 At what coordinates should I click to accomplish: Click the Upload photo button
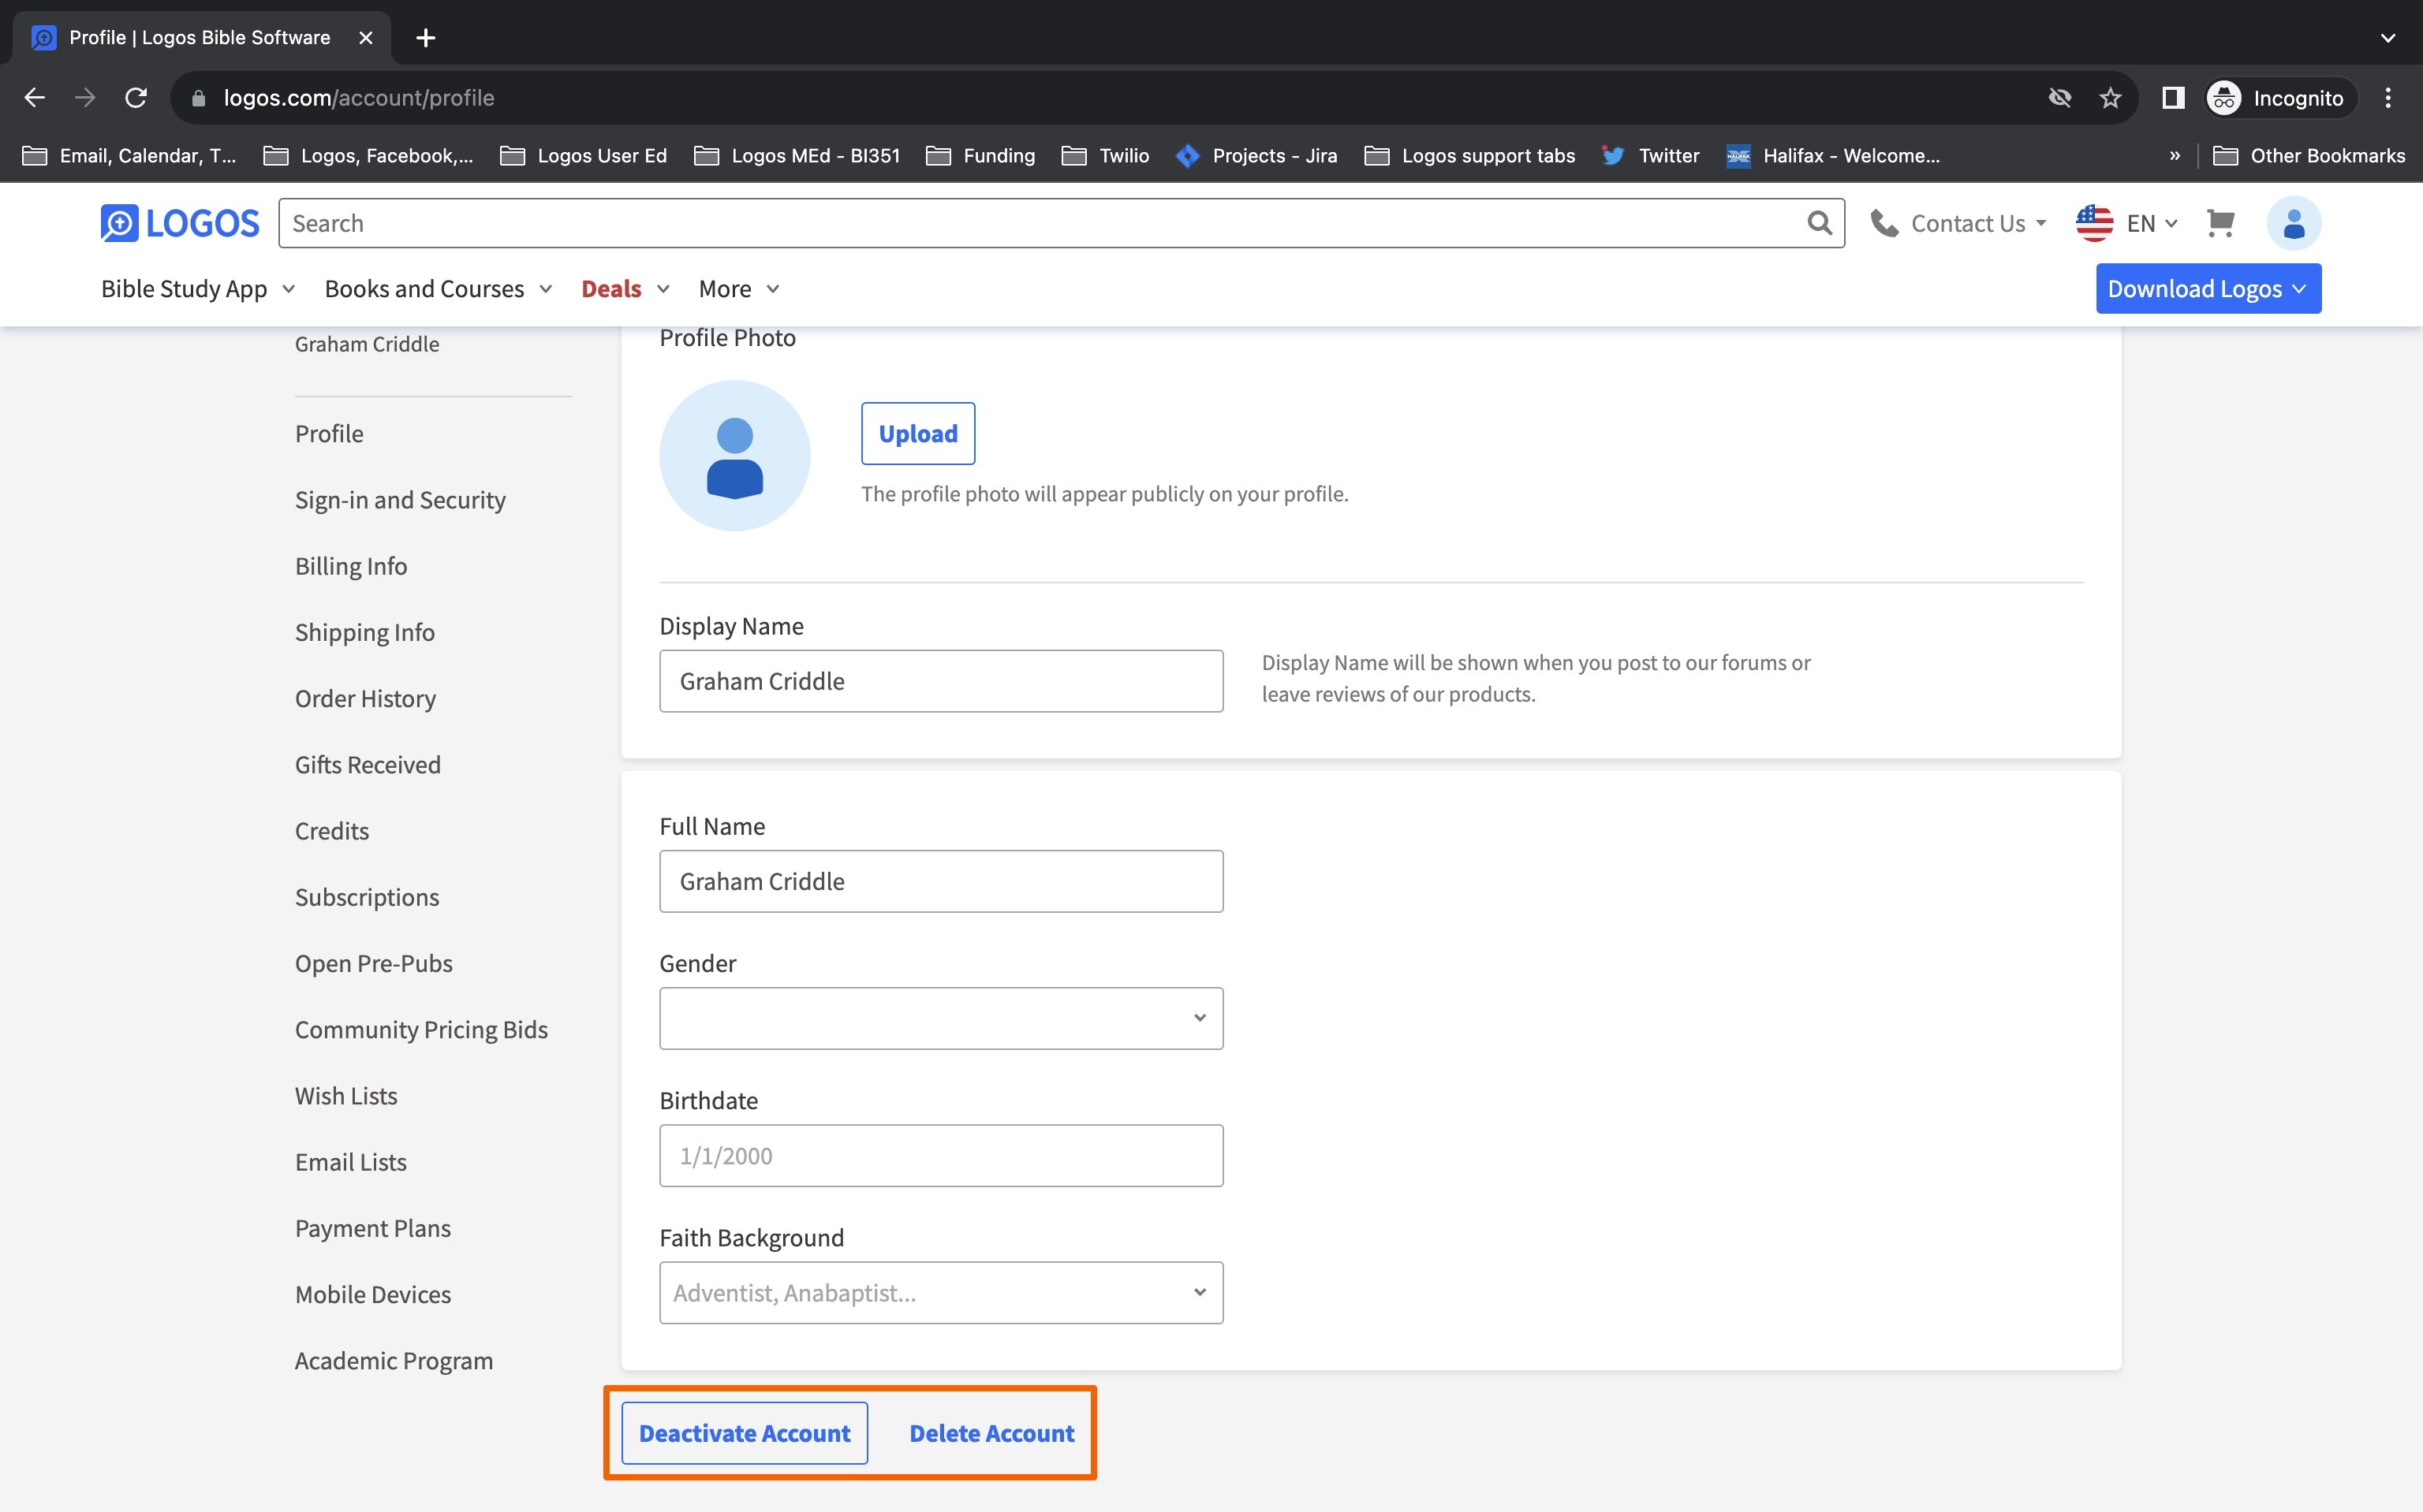[917, 433]
